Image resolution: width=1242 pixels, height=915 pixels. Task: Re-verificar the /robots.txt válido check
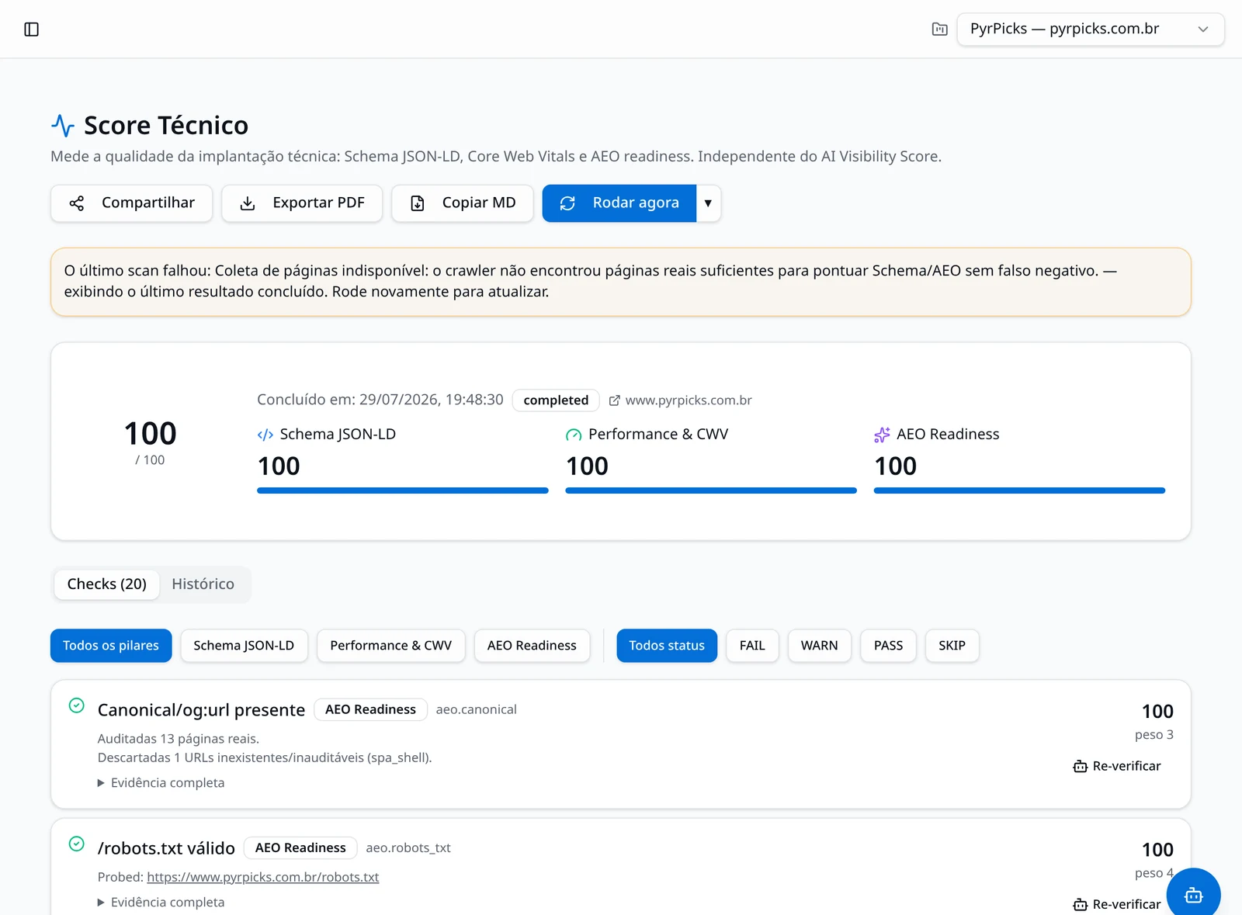1117,904
